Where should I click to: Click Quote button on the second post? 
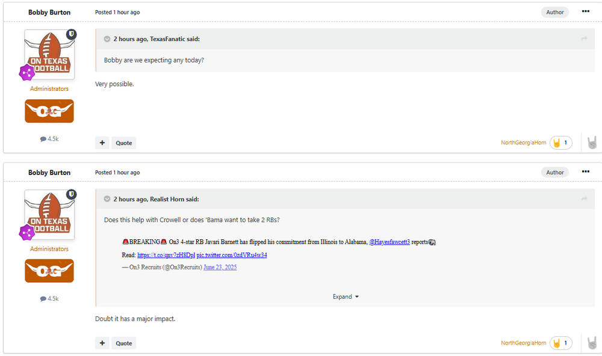pos(124,343)
